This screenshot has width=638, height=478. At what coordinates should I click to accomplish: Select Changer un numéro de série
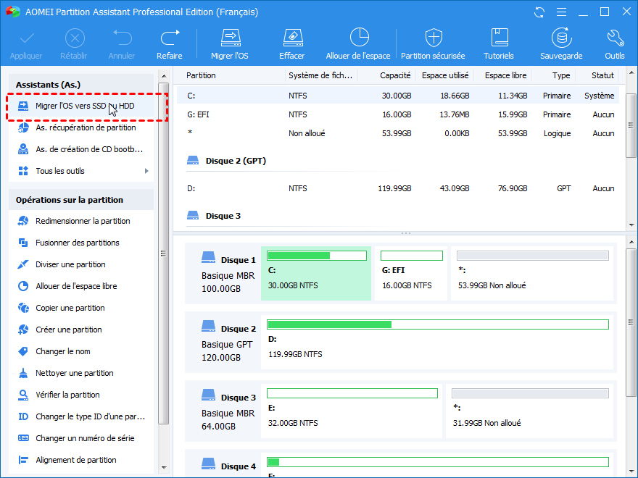coord(80,438)
